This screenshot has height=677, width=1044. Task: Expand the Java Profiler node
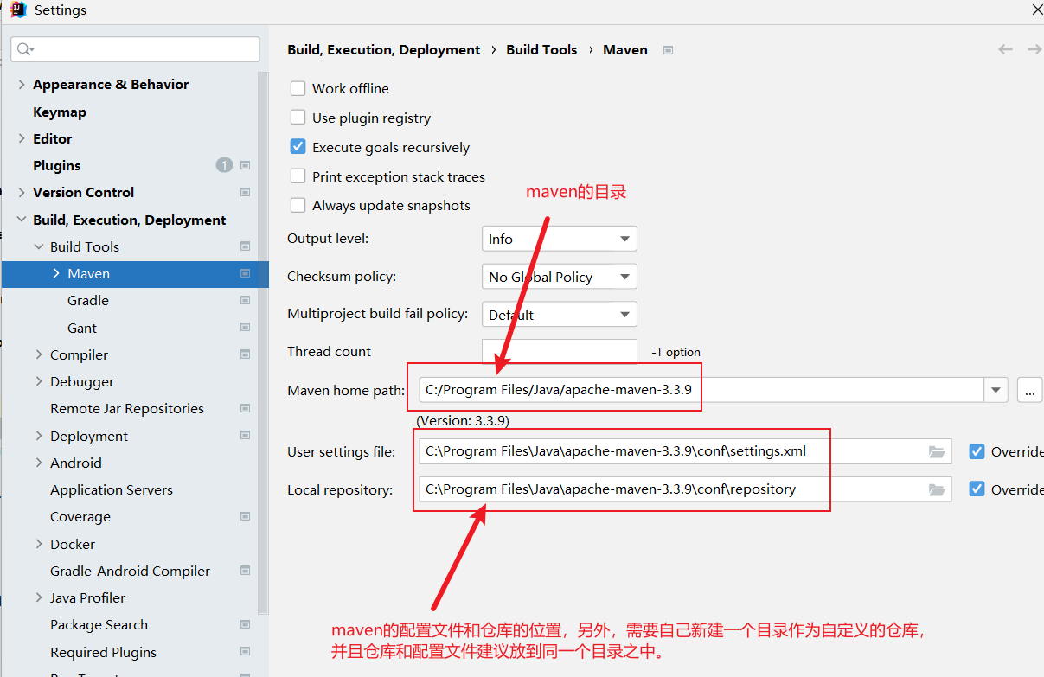[x=39, y=597]
